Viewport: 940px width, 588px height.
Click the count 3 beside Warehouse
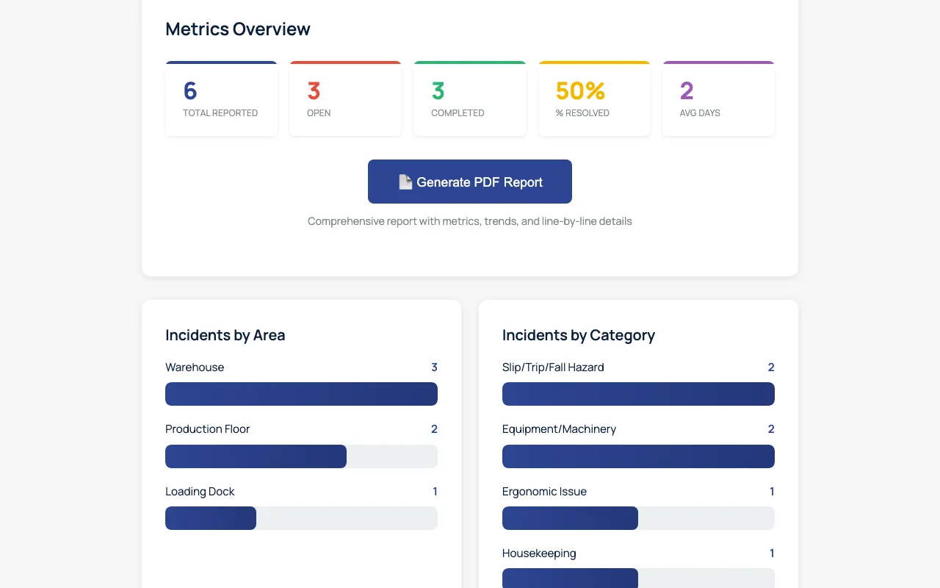coord(434,367)
